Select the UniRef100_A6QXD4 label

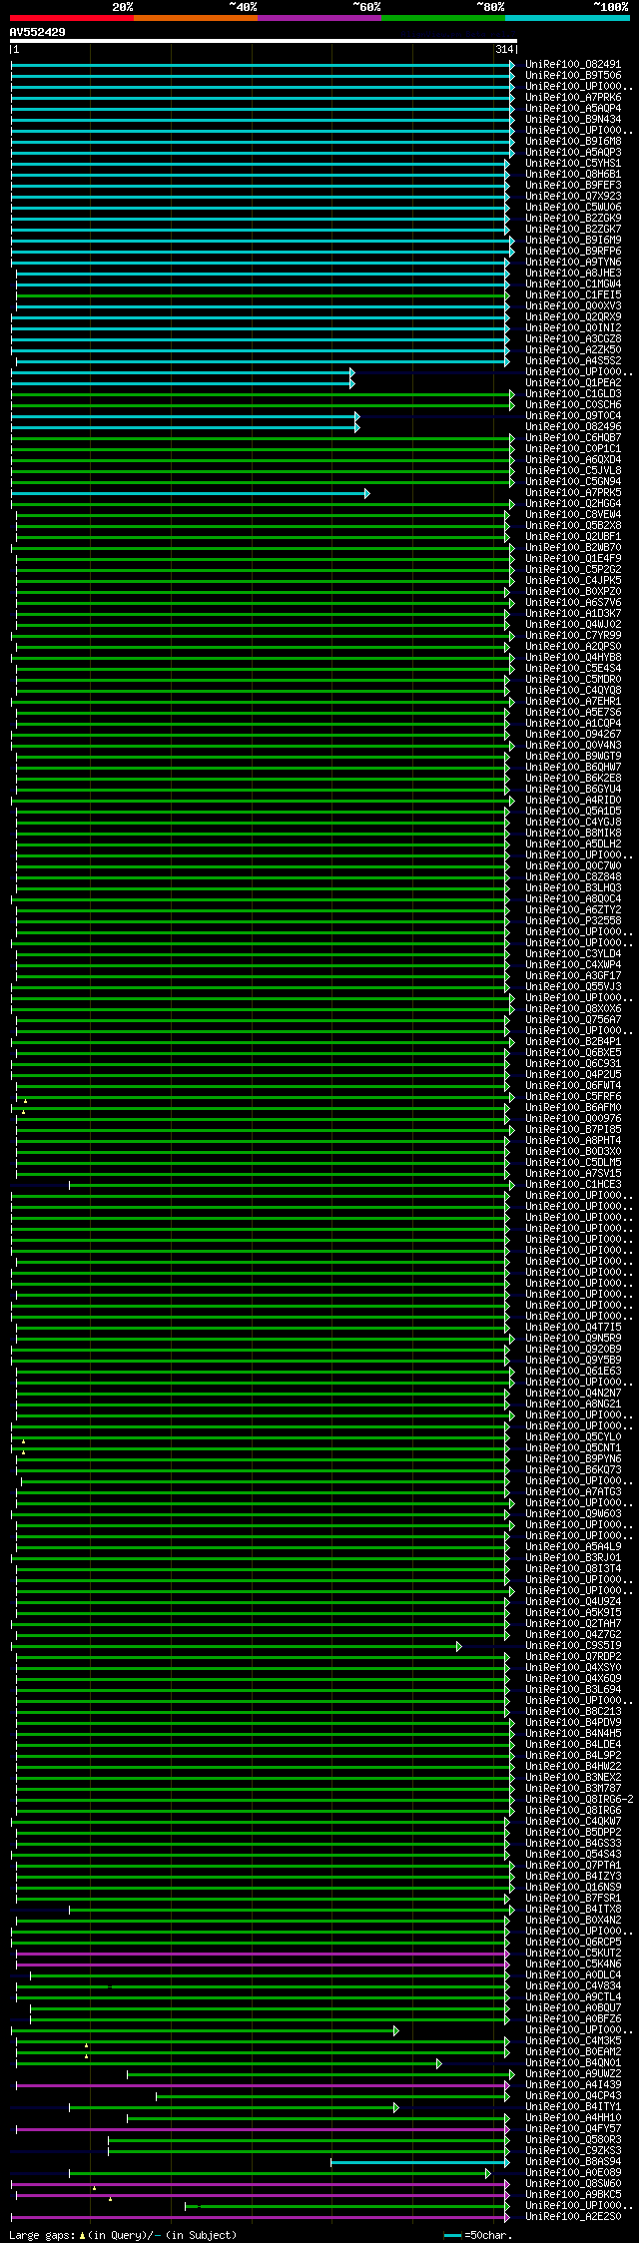(x=573, y=460)
